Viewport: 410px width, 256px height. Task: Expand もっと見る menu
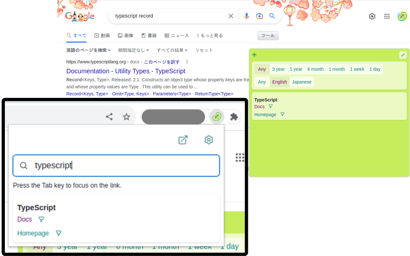coord(210,35)
